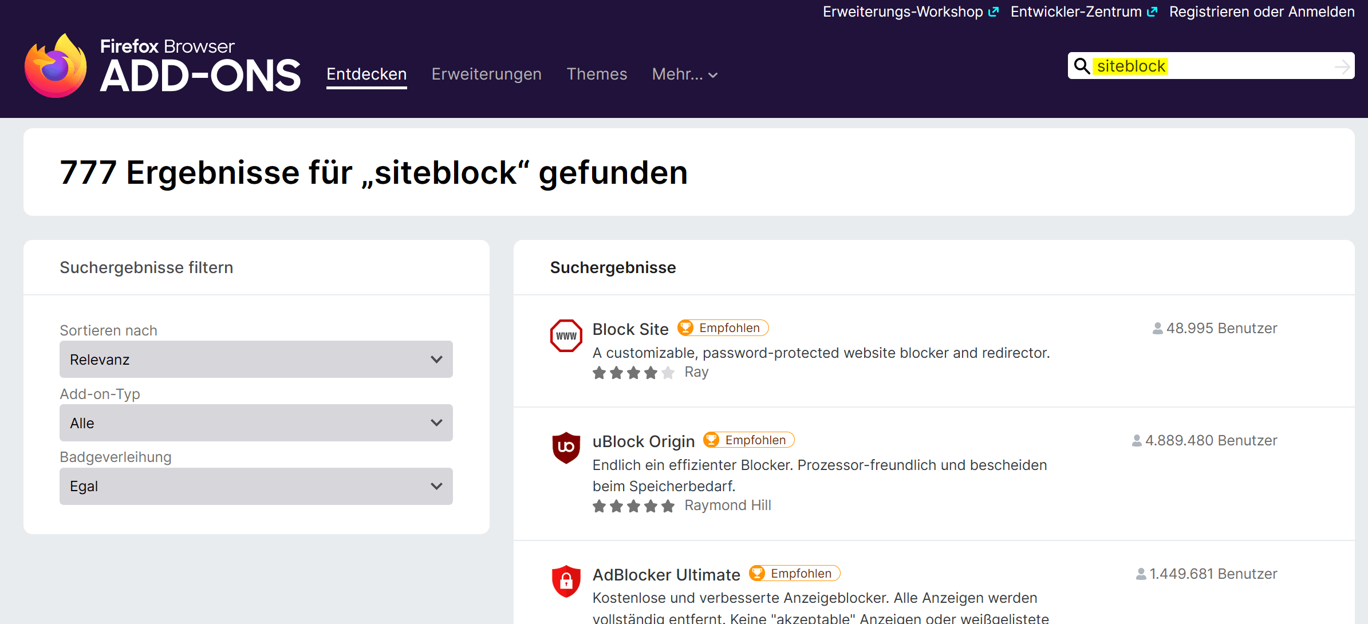Open the Badgeverleihung Egal dropdown
This screenshot has height=624, width=1368.
256,487
